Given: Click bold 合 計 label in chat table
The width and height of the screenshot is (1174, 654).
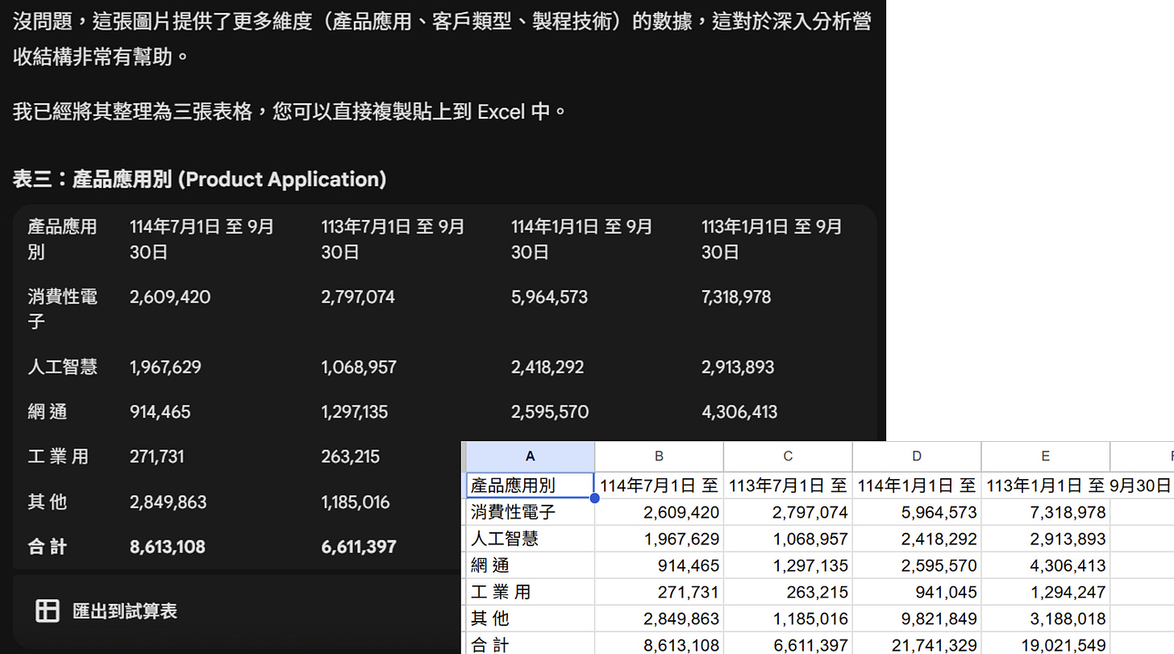Looking at the screenshot, I should tap(48, 547).
